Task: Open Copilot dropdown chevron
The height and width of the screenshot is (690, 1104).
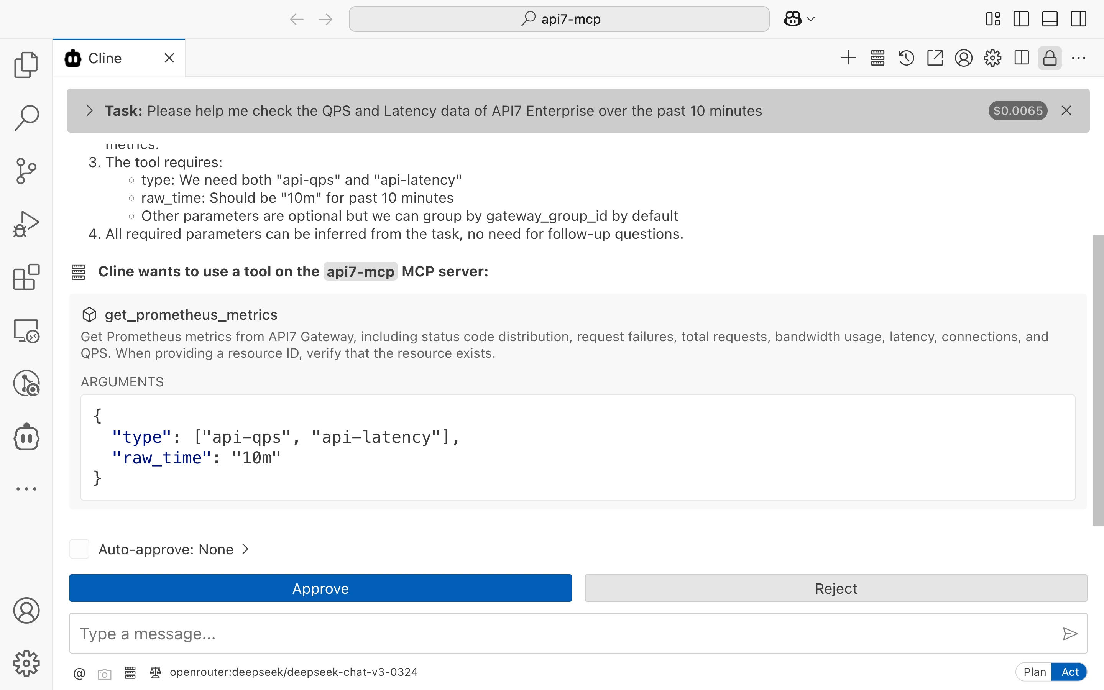Action: pos(811,19)
